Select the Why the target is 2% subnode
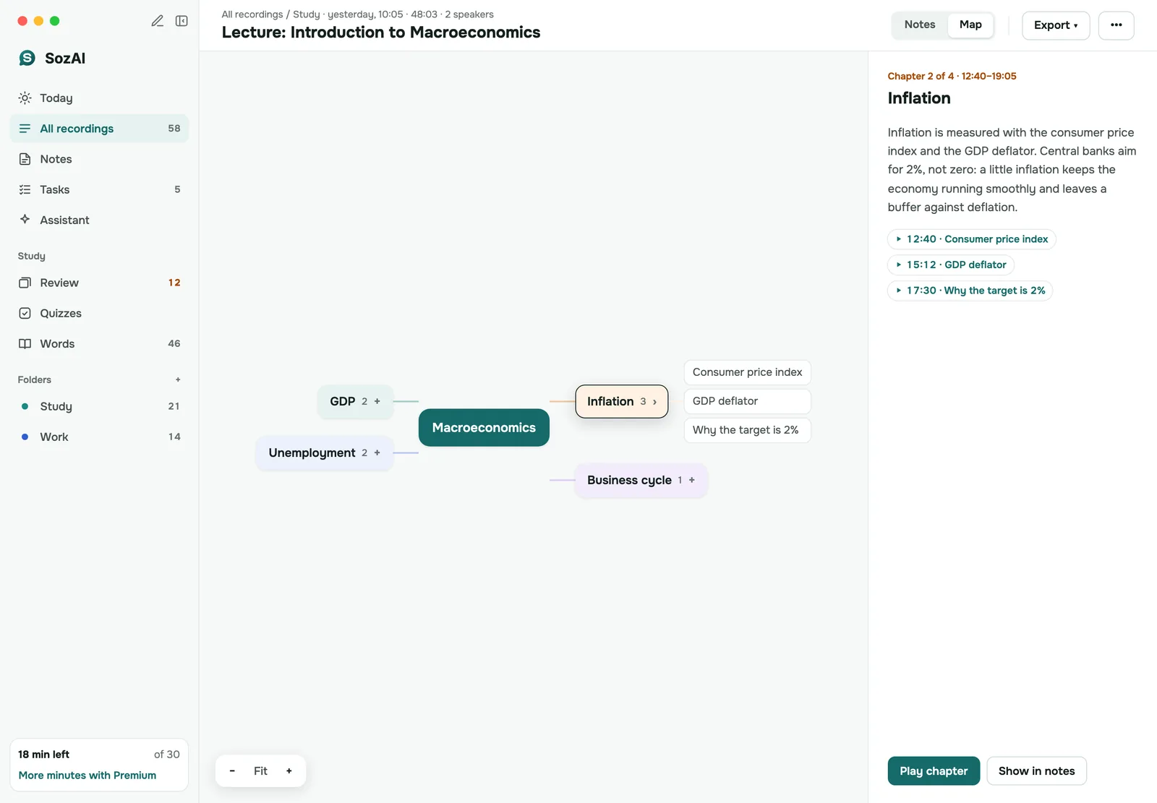This screenshot has height=803, width=1157. click(747, 430)
